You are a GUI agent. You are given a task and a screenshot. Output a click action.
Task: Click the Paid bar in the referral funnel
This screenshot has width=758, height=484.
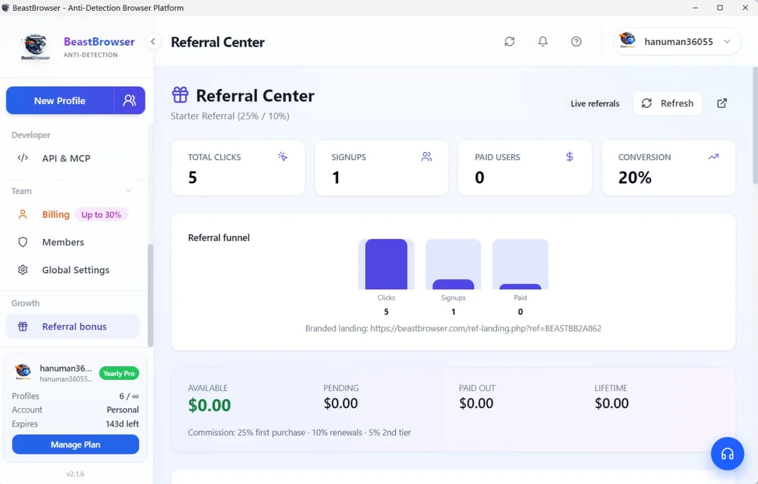520,287
